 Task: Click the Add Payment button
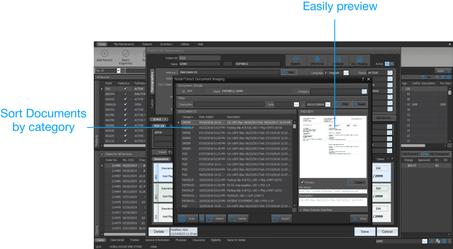(x=411, y=154)
